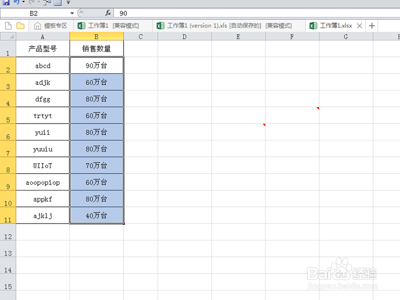This screenshot has width=400, height=300.
Task: Click the Insert Function fx icon
Action: 108,13
